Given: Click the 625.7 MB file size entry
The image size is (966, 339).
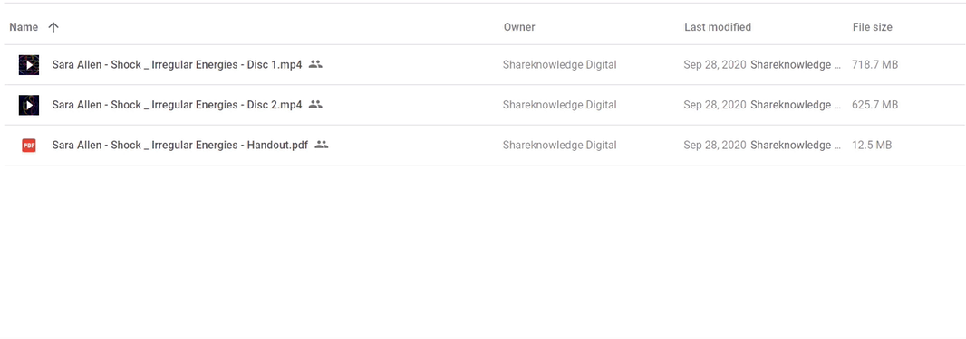Looking at the screenshot, I should tap(874, 105).
